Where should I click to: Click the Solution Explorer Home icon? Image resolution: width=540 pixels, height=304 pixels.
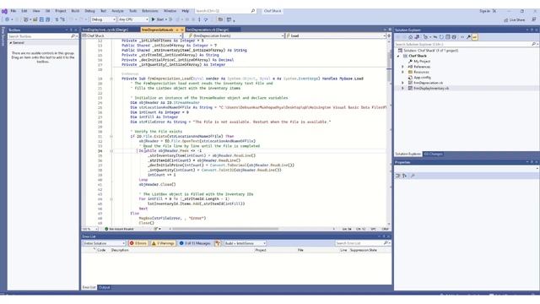(x=411, y=37)
